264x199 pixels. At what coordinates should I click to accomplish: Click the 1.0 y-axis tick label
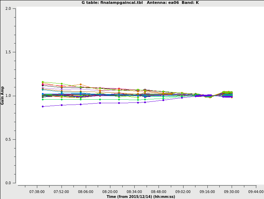8,95
